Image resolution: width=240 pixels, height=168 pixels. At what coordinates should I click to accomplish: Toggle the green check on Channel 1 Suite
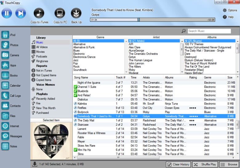pos(75,87)
